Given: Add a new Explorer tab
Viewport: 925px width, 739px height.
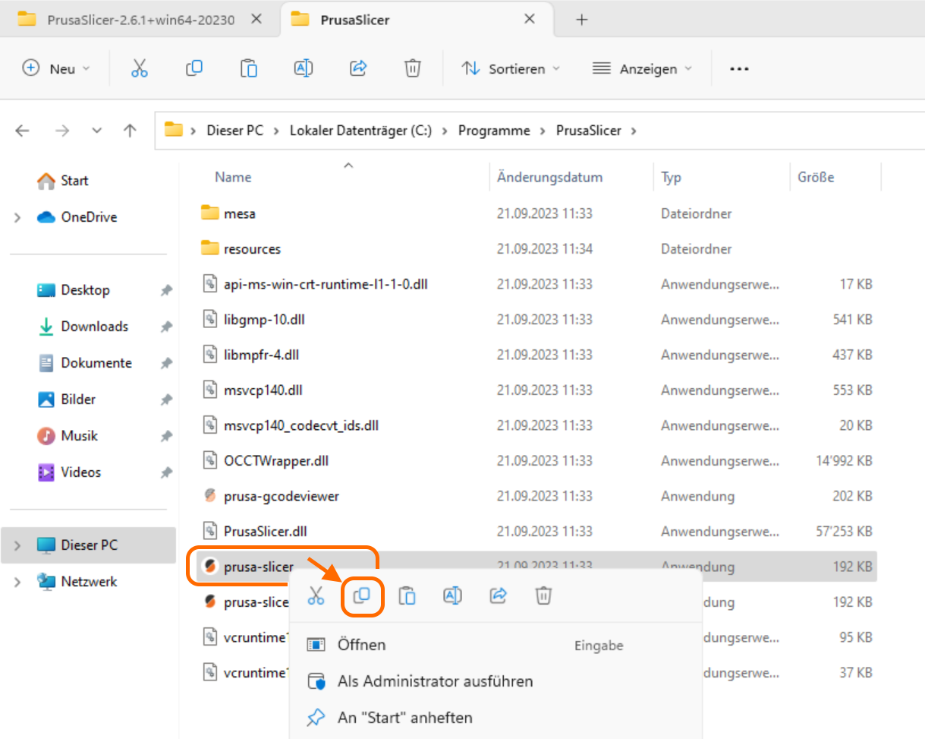Looking at the screenshot, I should pos(582,20).
